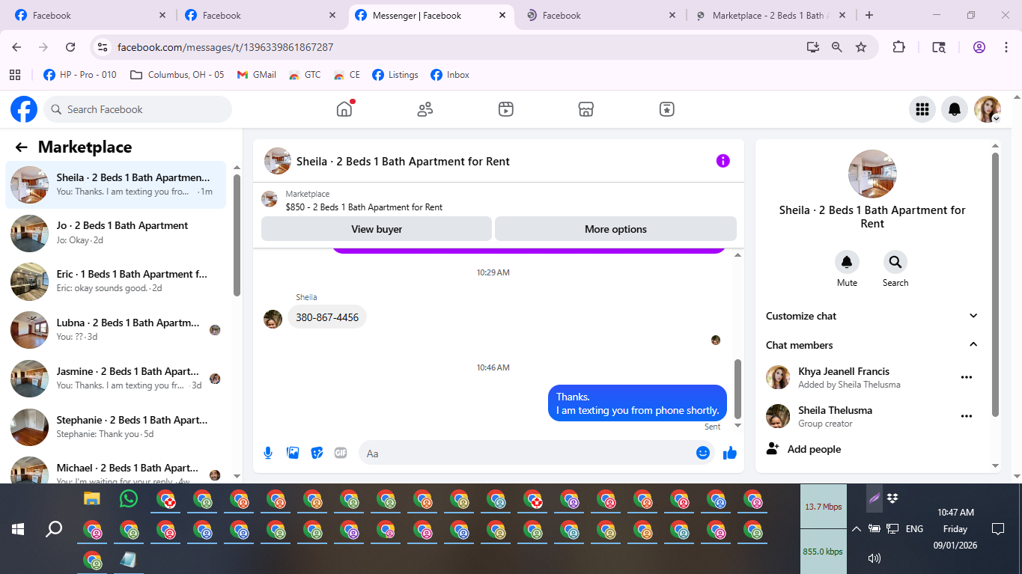Viewport: 1022px width, 574px height.
Task: Click the browser address bar URL
Action: coord(225,47)
